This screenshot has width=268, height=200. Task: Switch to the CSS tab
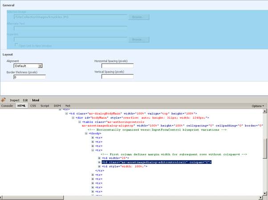33,106
